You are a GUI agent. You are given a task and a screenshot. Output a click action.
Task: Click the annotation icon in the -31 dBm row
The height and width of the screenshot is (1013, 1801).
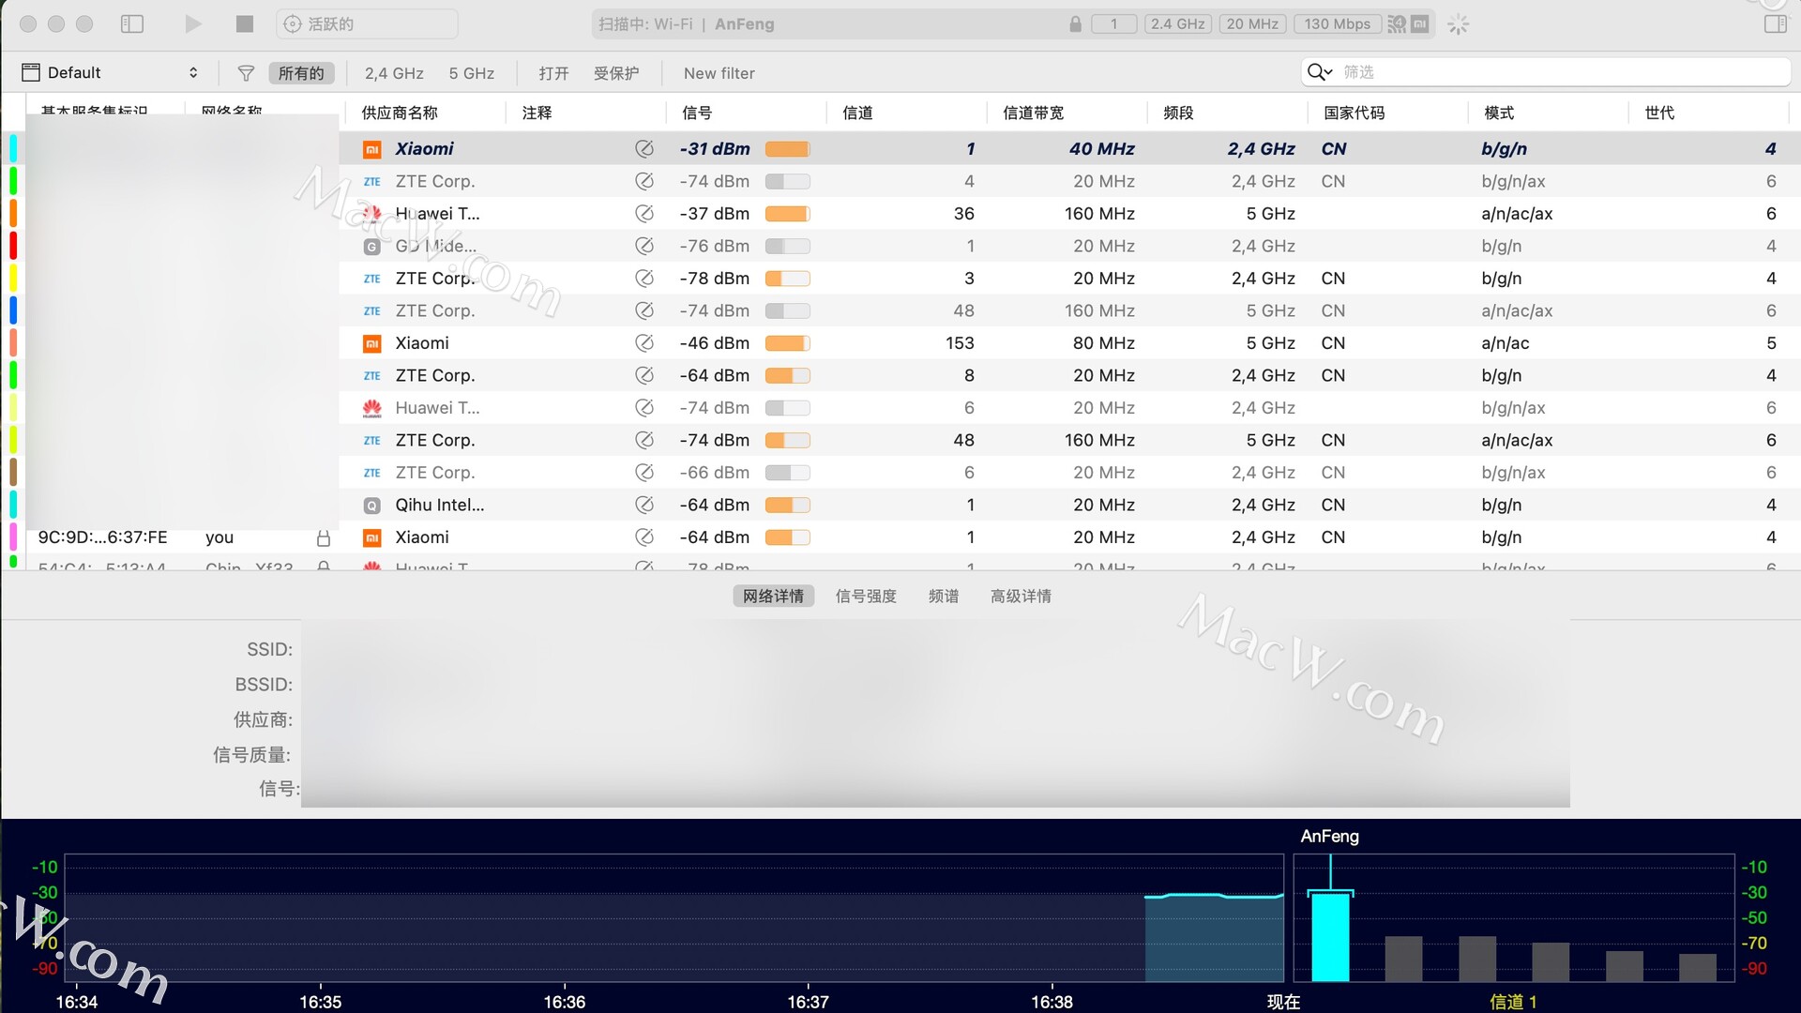[644, 148]
